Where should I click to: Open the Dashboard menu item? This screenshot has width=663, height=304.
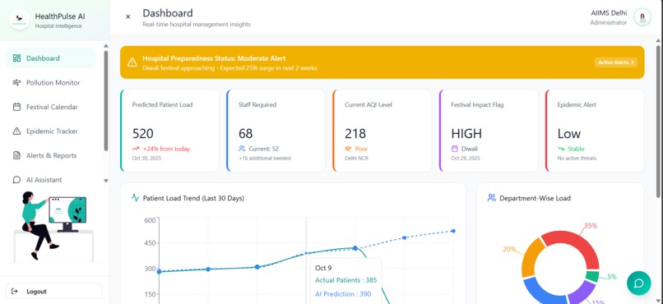(51, 58)
